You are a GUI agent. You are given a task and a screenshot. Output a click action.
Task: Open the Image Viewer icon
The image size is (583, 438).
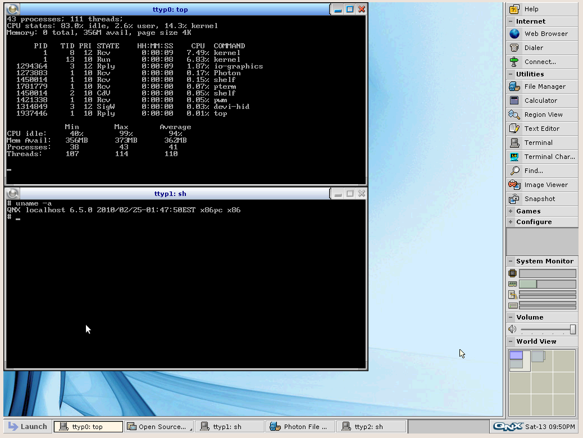[x=514, y=185]
